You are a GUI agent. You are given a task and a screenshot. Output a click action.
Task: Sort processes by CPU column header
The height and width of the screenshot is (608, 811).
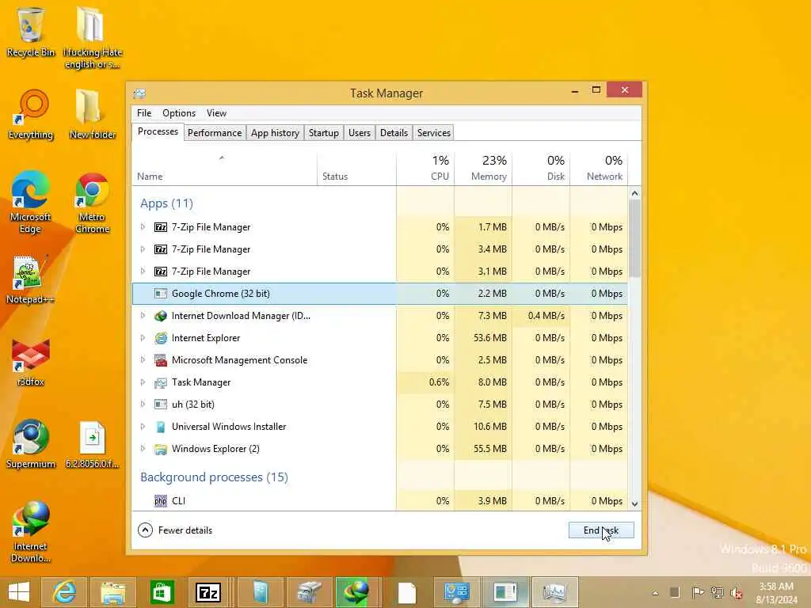point(425,169)
